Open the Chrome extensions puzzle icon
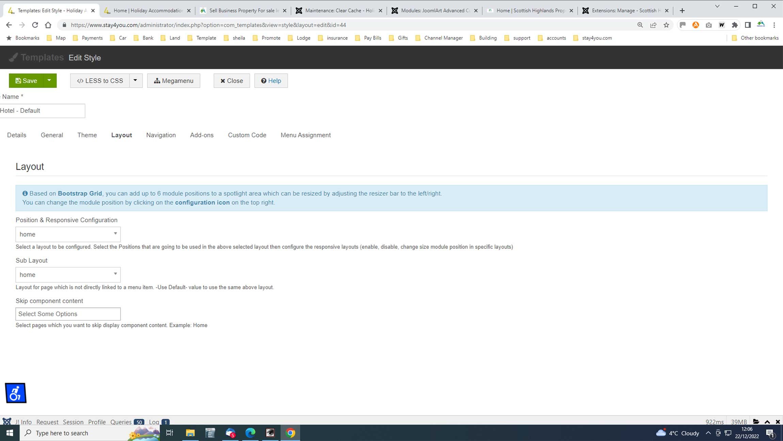This screenshot has height=441, width=783. [x=735, y=25]
